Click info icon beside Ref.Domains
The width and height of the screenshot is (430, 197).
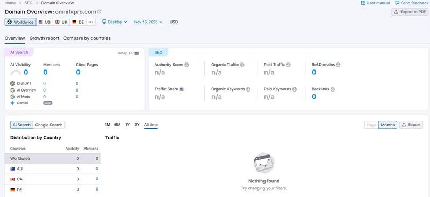pos(338,65)
